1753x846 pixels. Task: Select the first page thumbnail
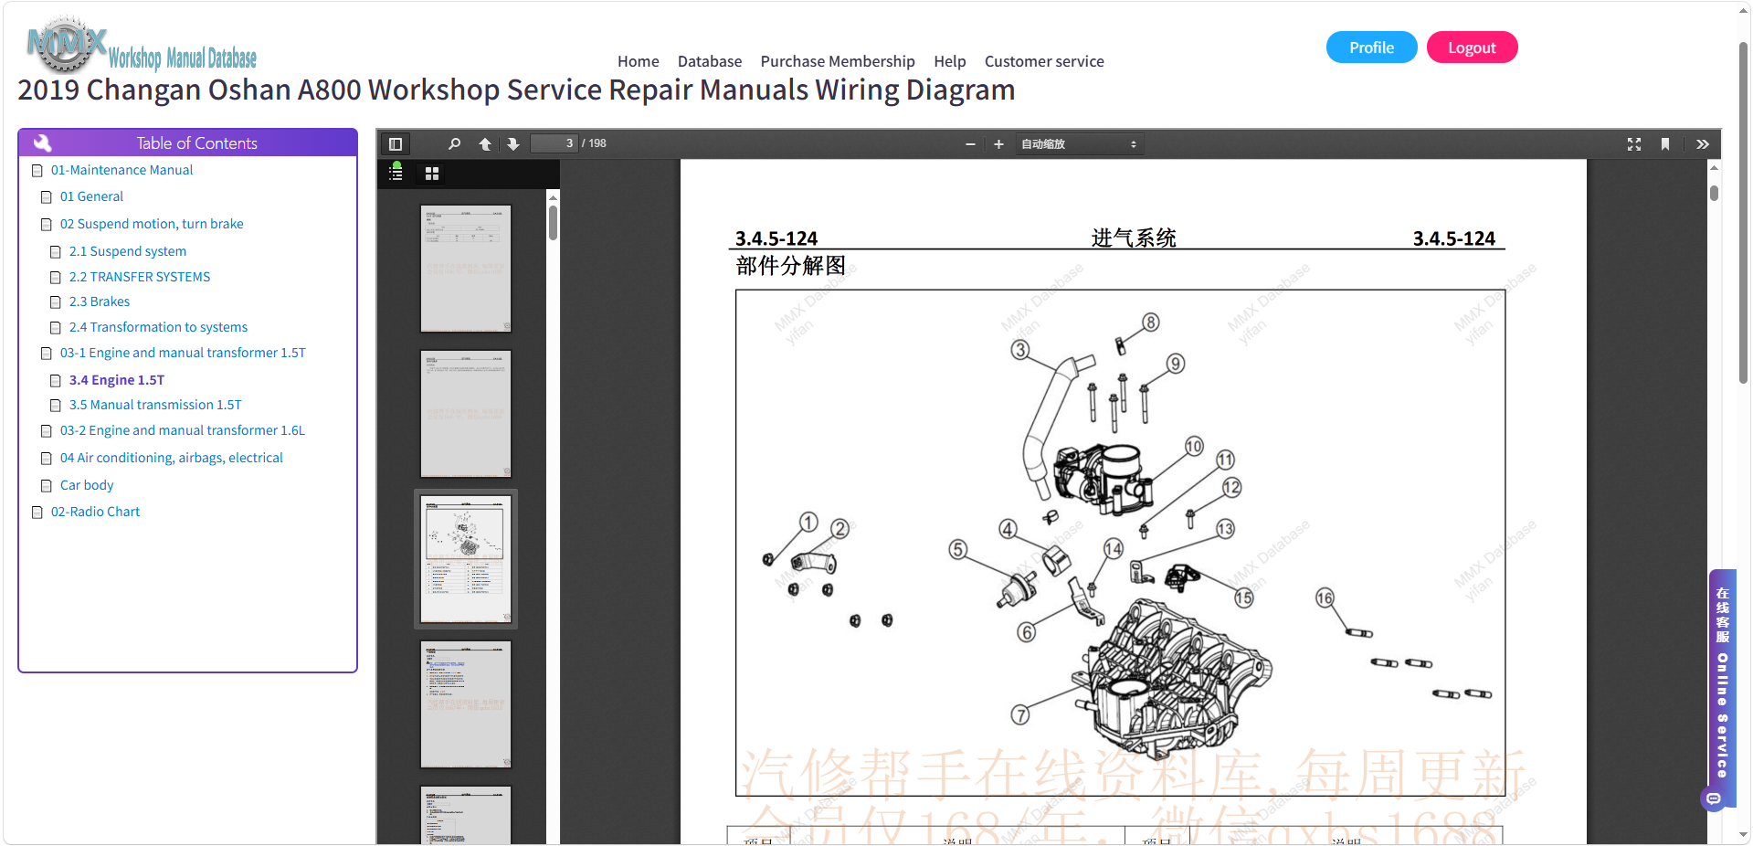coord(466,269)
